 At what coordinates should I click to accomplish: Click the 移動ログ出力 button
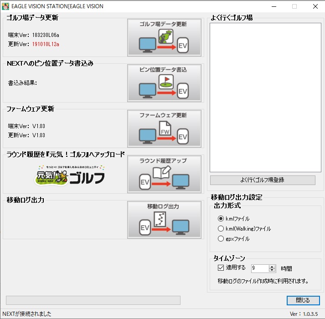(164, 220)
